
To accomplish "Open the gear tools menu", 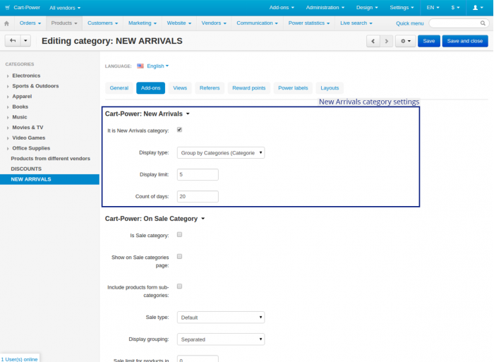I will (406, 41).
